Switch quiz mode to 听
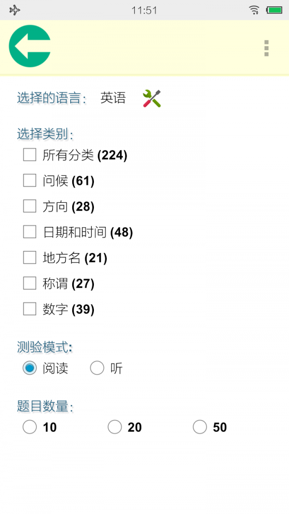The image size is (289, 514). (97, 368)
